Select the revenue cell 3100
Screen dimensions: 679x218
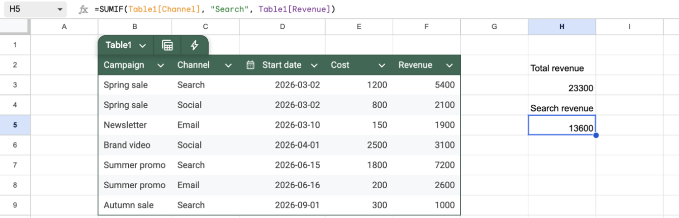[x=426, y=145]
